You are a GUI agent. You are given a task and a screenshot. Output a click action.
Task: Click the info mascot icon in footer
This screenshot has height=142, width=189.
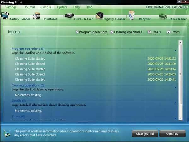7,133
